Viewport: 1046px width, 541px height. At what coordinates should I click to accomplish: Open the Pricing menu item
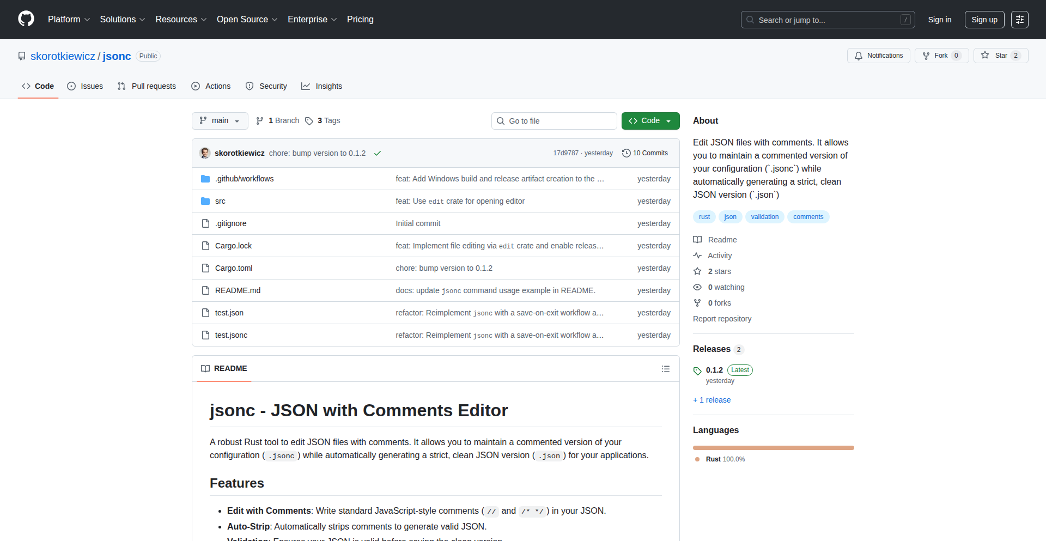coord(360,19)
